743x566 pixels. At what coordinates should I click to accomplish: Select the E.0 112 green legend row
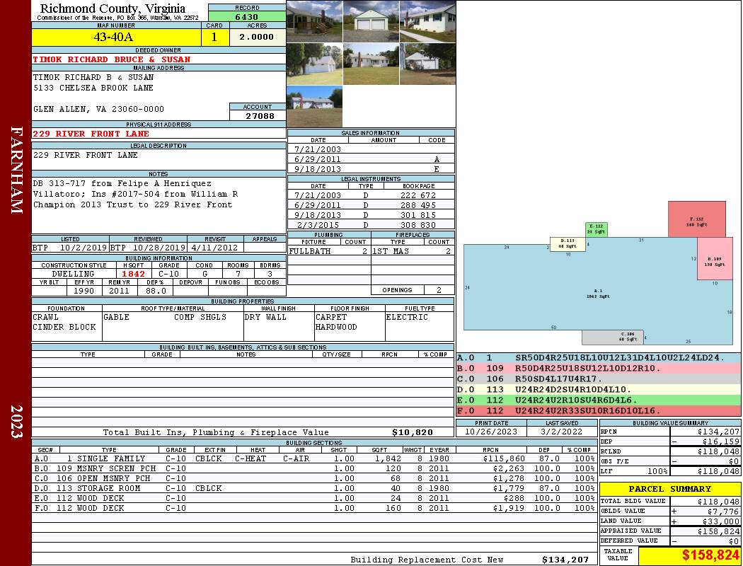pyautogui.click(x=598, y=400)
